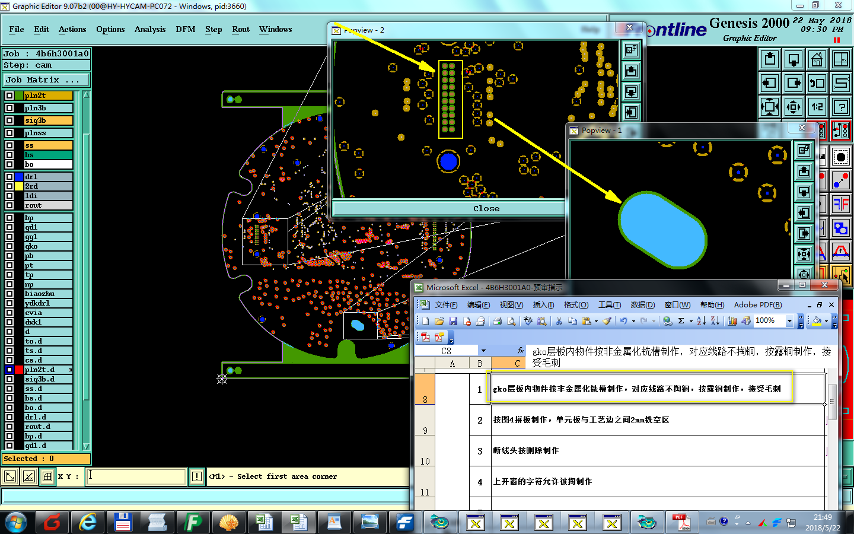Screen dimensions: 854x534
Task: Click the Windows Start button
Action: pyautogui.click(x=16, y=522)
